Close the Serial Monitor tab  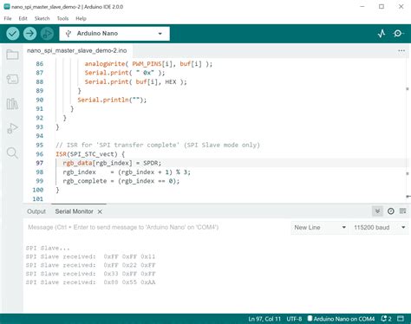tap(100, 211)
